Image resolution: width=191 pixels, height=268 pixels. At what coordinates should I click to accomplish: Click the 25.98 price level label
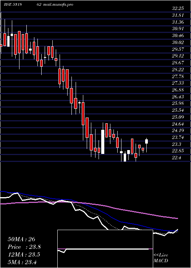click(x=178, y=103)
